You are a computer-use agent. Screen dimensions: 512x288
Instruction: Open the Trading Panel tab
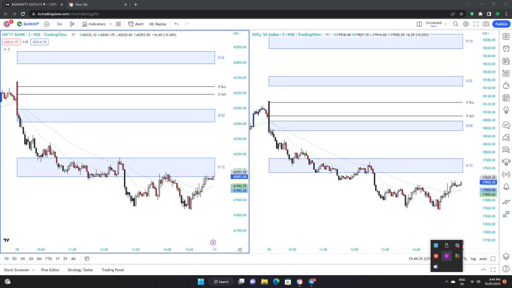click(x=113, y=270)
